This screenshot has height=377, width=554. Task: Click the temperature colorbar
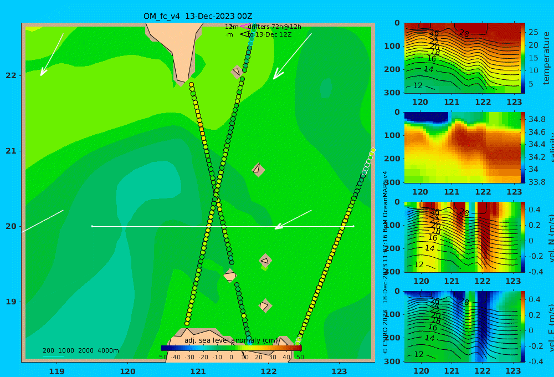click(x=523, y=58)
